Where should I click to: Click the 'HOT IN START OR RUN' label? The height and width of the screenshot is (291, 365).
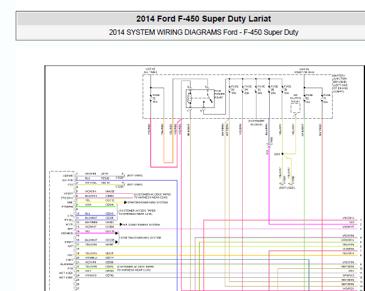point(304,71)
